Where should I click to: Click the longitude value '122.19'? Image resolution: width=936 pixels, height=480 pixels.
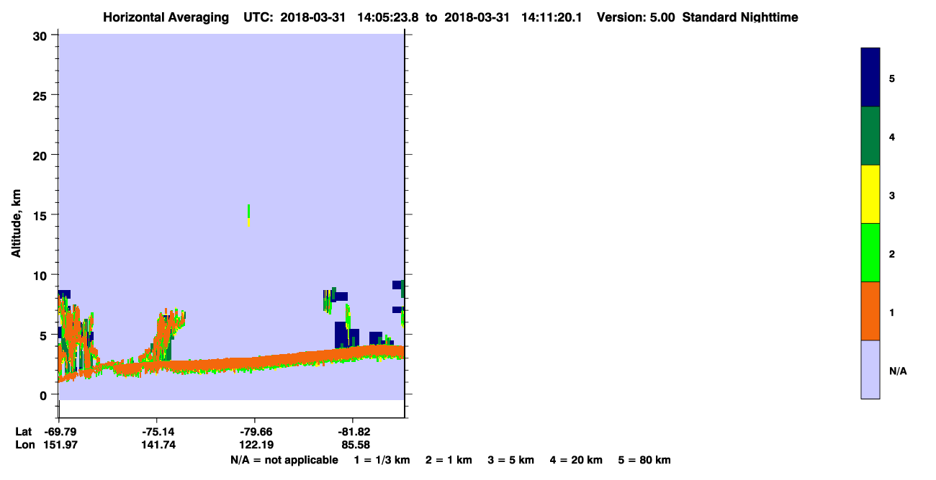pyautogui.click(x=256, y=445)
